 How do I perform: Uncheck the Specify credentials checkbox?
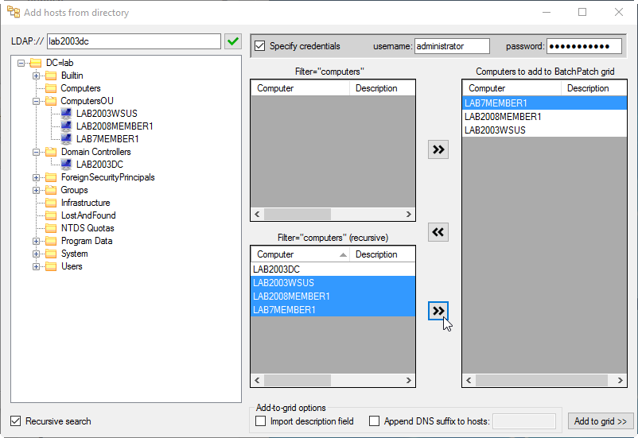[x=259, y=46]
